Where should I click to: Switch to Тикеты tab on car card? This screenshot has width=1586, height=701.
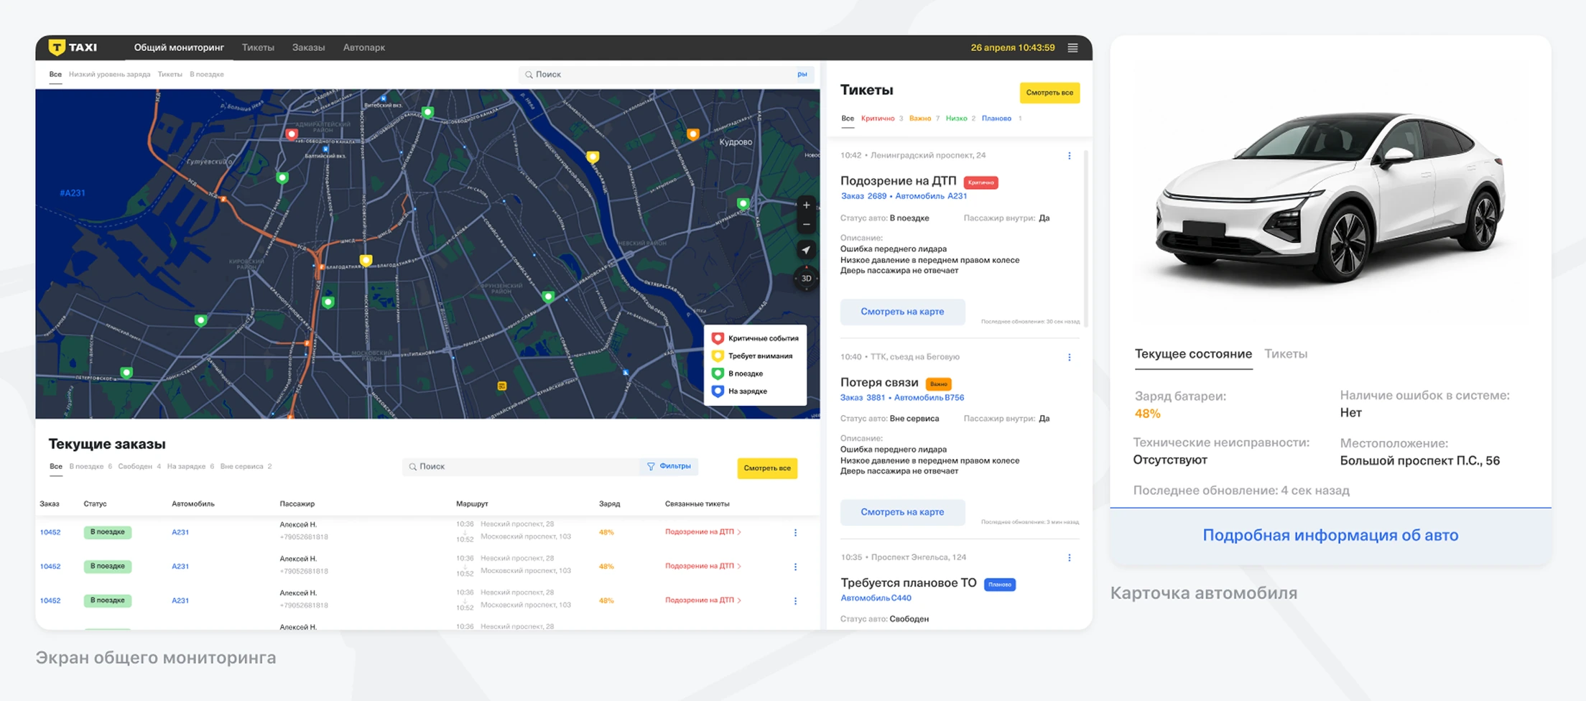pos(1286,354)
